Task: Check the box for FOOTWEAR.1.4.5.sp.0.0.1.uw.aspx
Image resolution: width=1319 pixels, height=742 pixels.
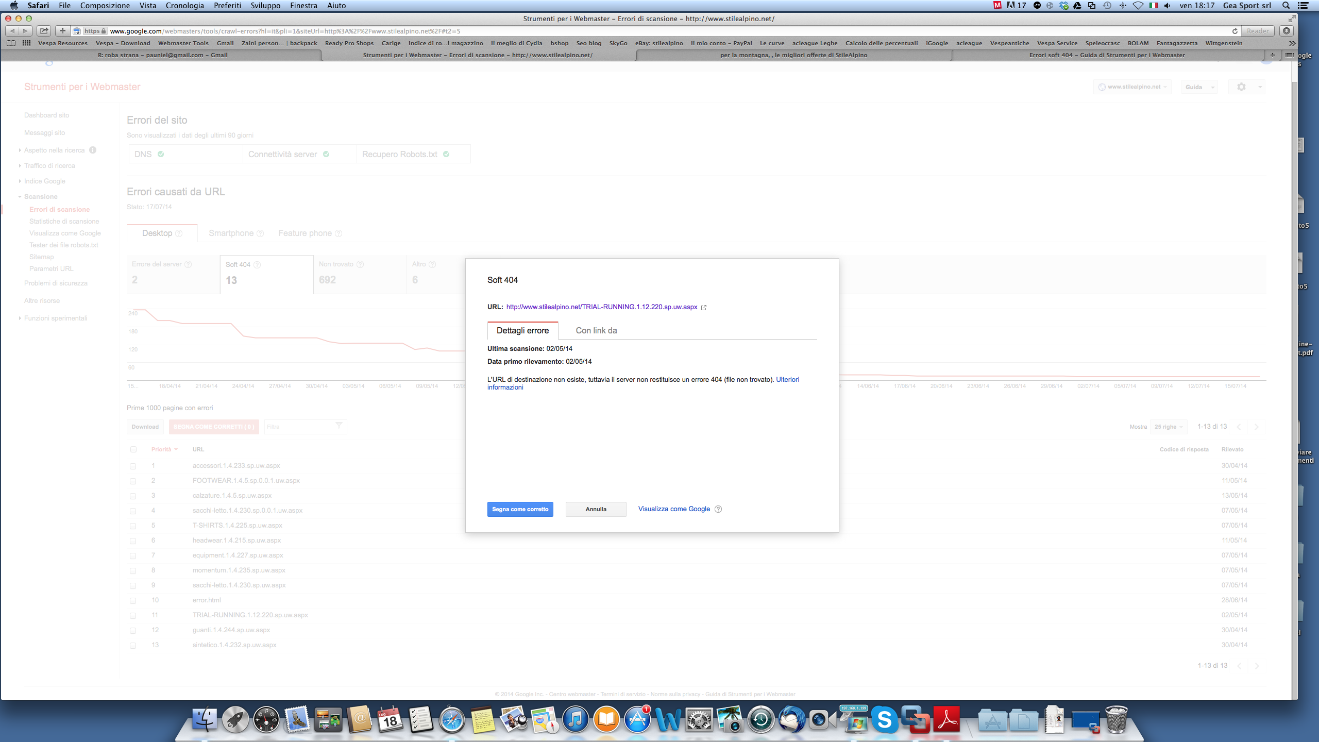Action: [x=133, y=481]
